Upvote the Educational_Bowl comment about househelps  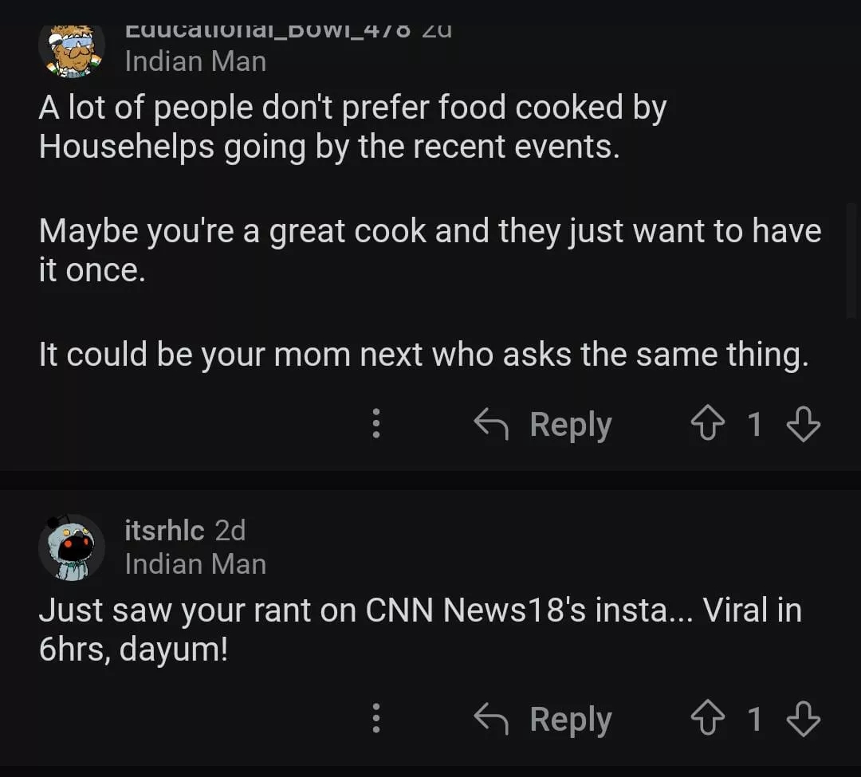pyautogui.click(x=707, y=424)
